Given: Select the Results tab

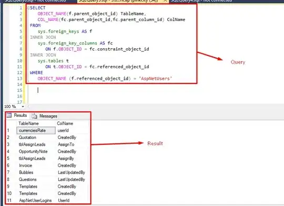Looking at the screenshot, I should point(17,115).
